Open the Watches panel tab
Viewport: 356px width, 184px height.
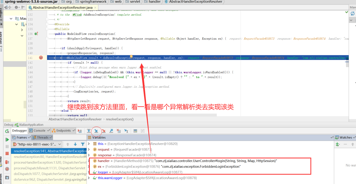tap(345, 138)
